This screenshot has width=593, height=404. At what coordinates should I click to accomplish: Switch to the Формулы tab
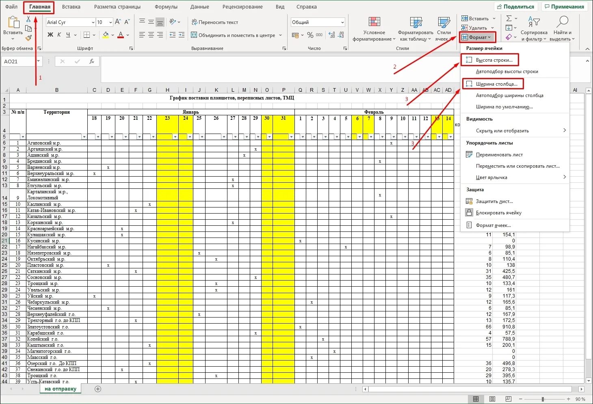coord(166,7)
